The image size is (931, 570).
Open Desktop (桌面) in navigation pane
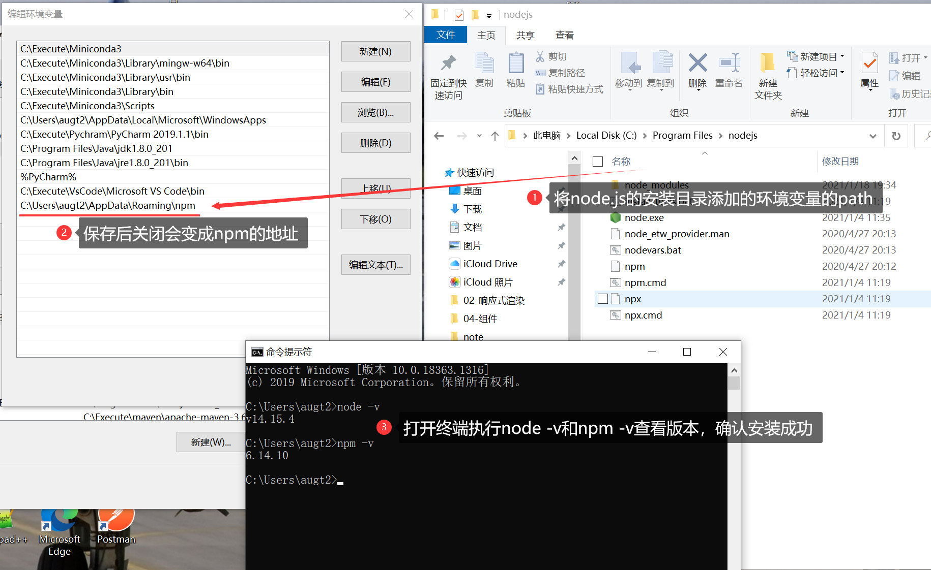click(465, 191)
